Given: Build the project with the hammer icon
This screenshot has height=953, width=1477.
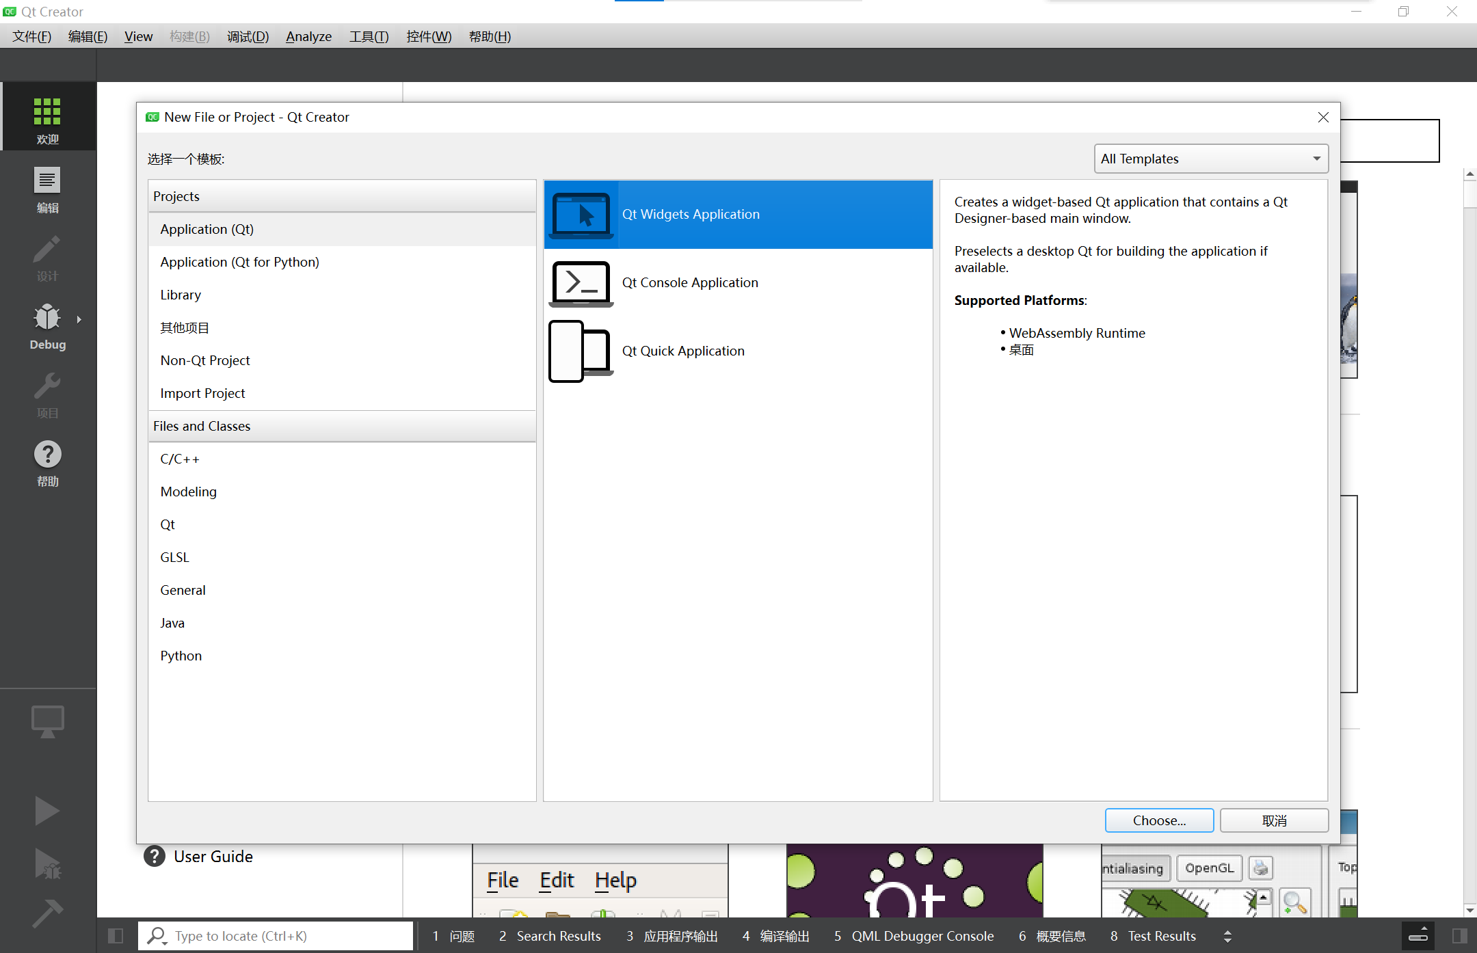Looking at the screenshot, I should (47, 913).
